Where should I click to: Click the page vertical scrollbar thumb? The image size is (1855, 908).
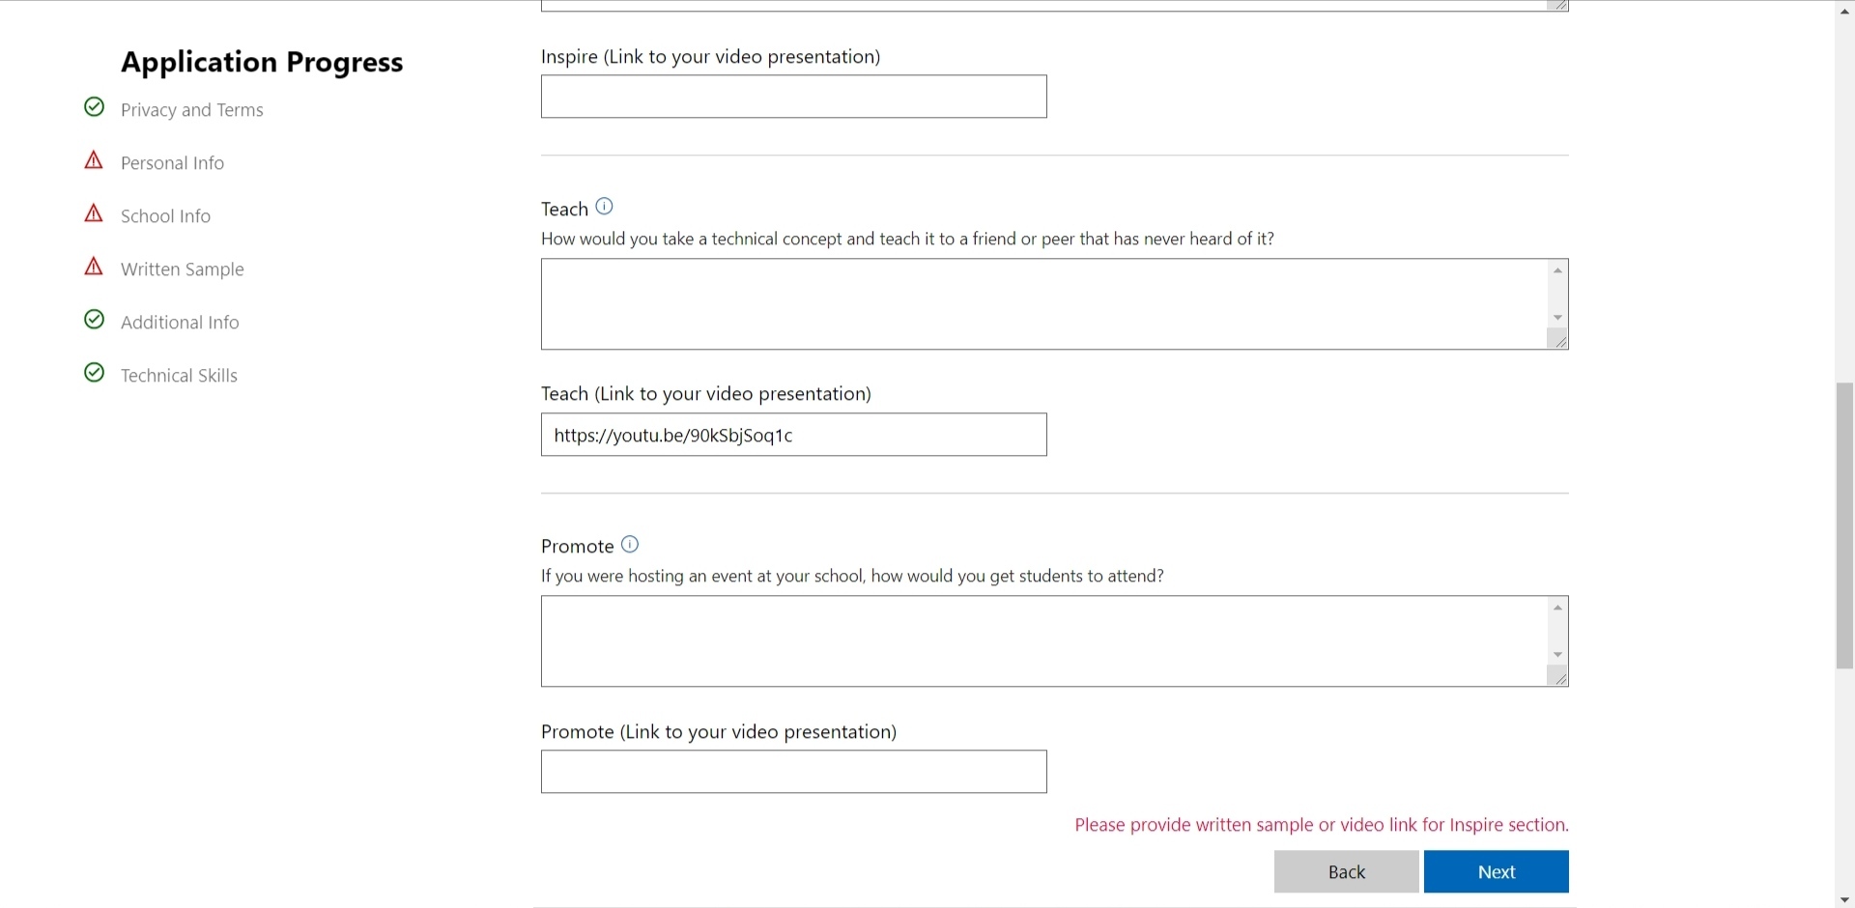(1844, 525)
